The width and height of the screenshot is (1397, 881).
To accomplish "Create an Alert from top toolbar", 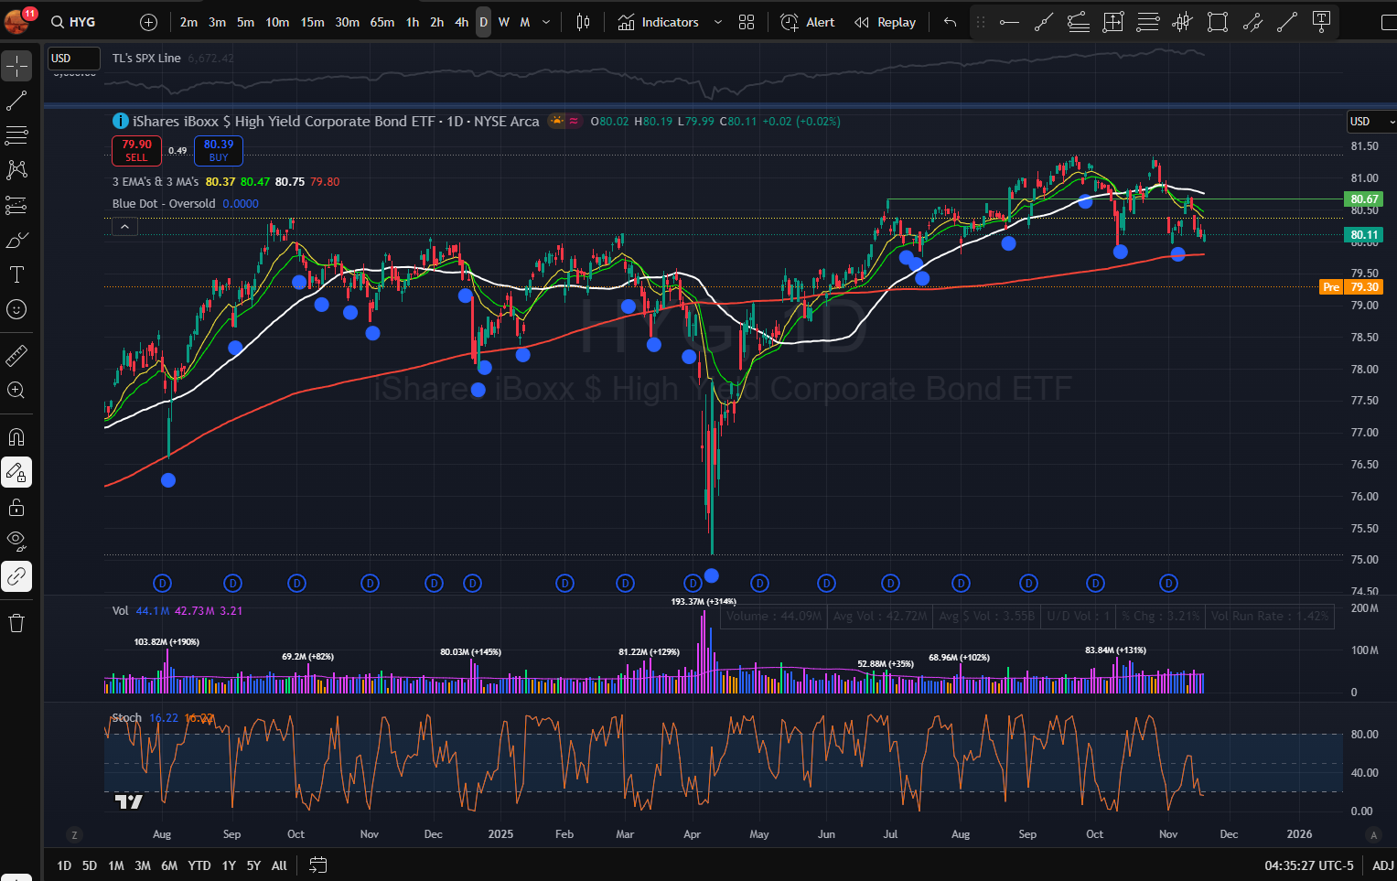I will (x=808, y=22).
